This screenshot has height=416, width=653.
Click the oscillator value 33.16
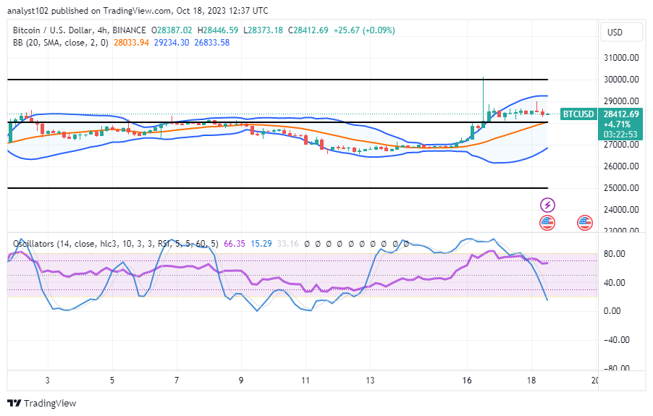[288, 244]
